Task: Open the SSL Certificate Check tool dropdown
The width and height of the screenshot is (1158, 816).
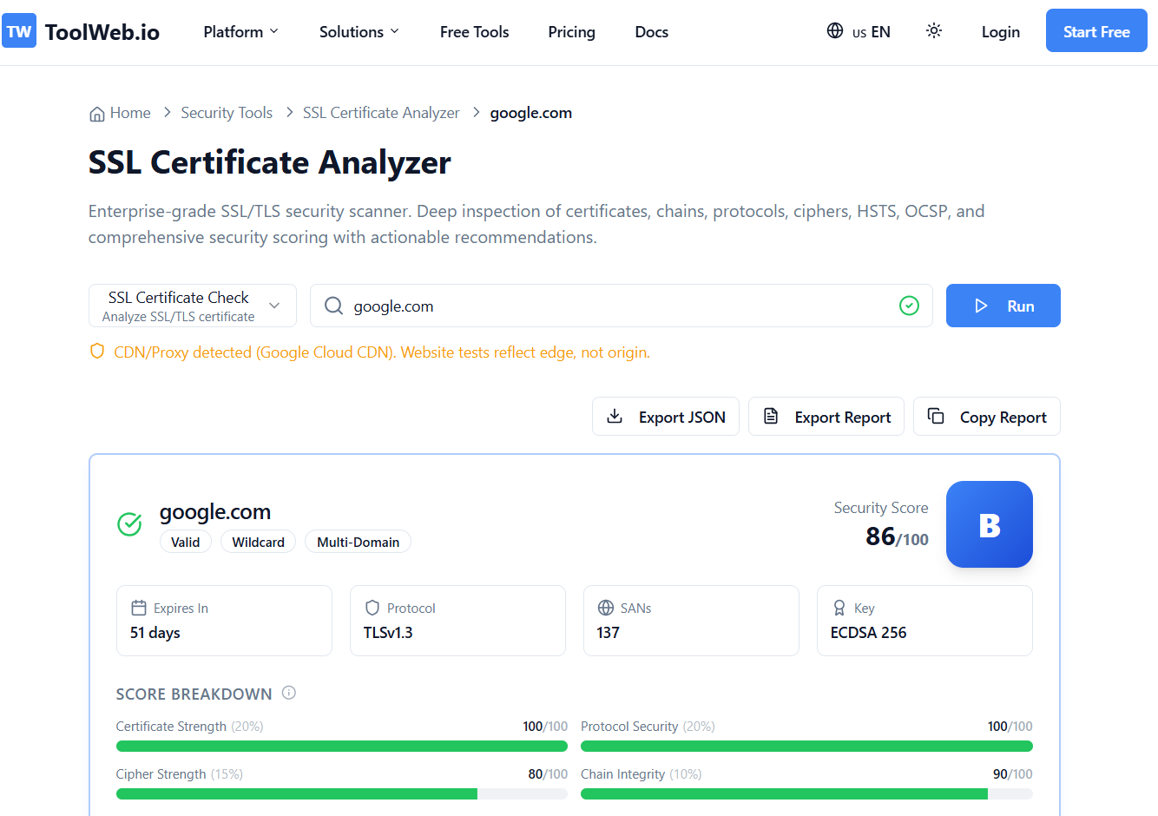Action: click(193, 306)
